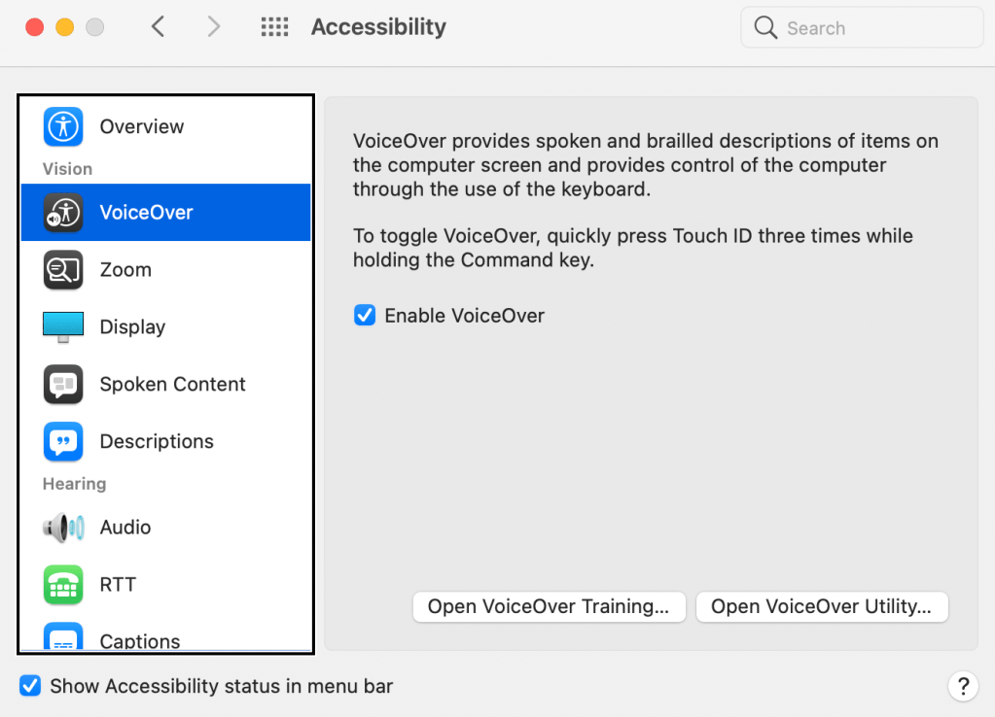Click the help question mark button

point(962,686)
